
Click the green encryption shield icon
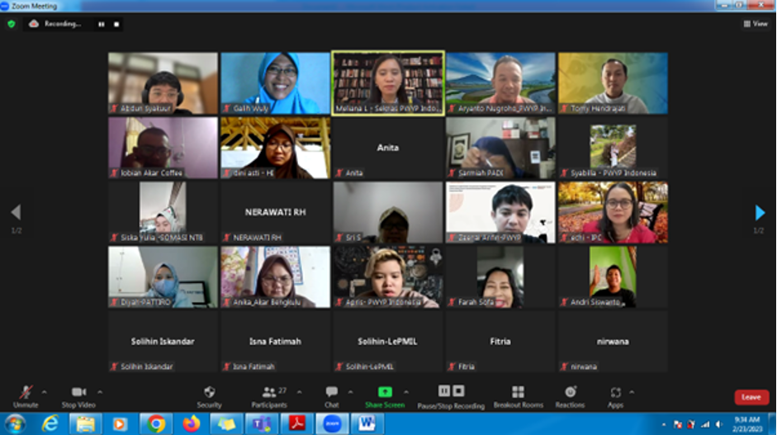click(x=11, y=24)
